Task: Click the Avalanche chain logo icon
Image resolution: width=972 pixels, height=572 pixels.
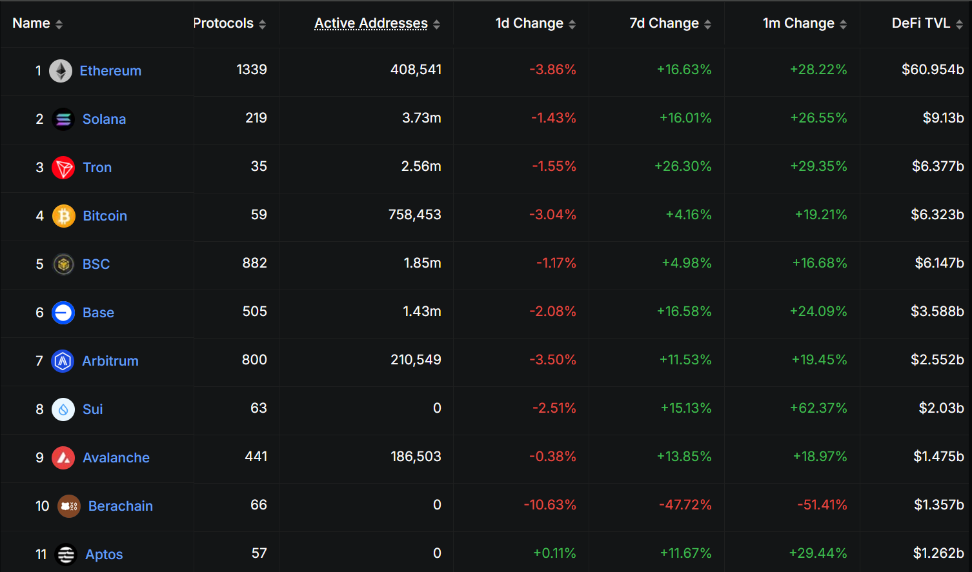Action: click(63, 458)
